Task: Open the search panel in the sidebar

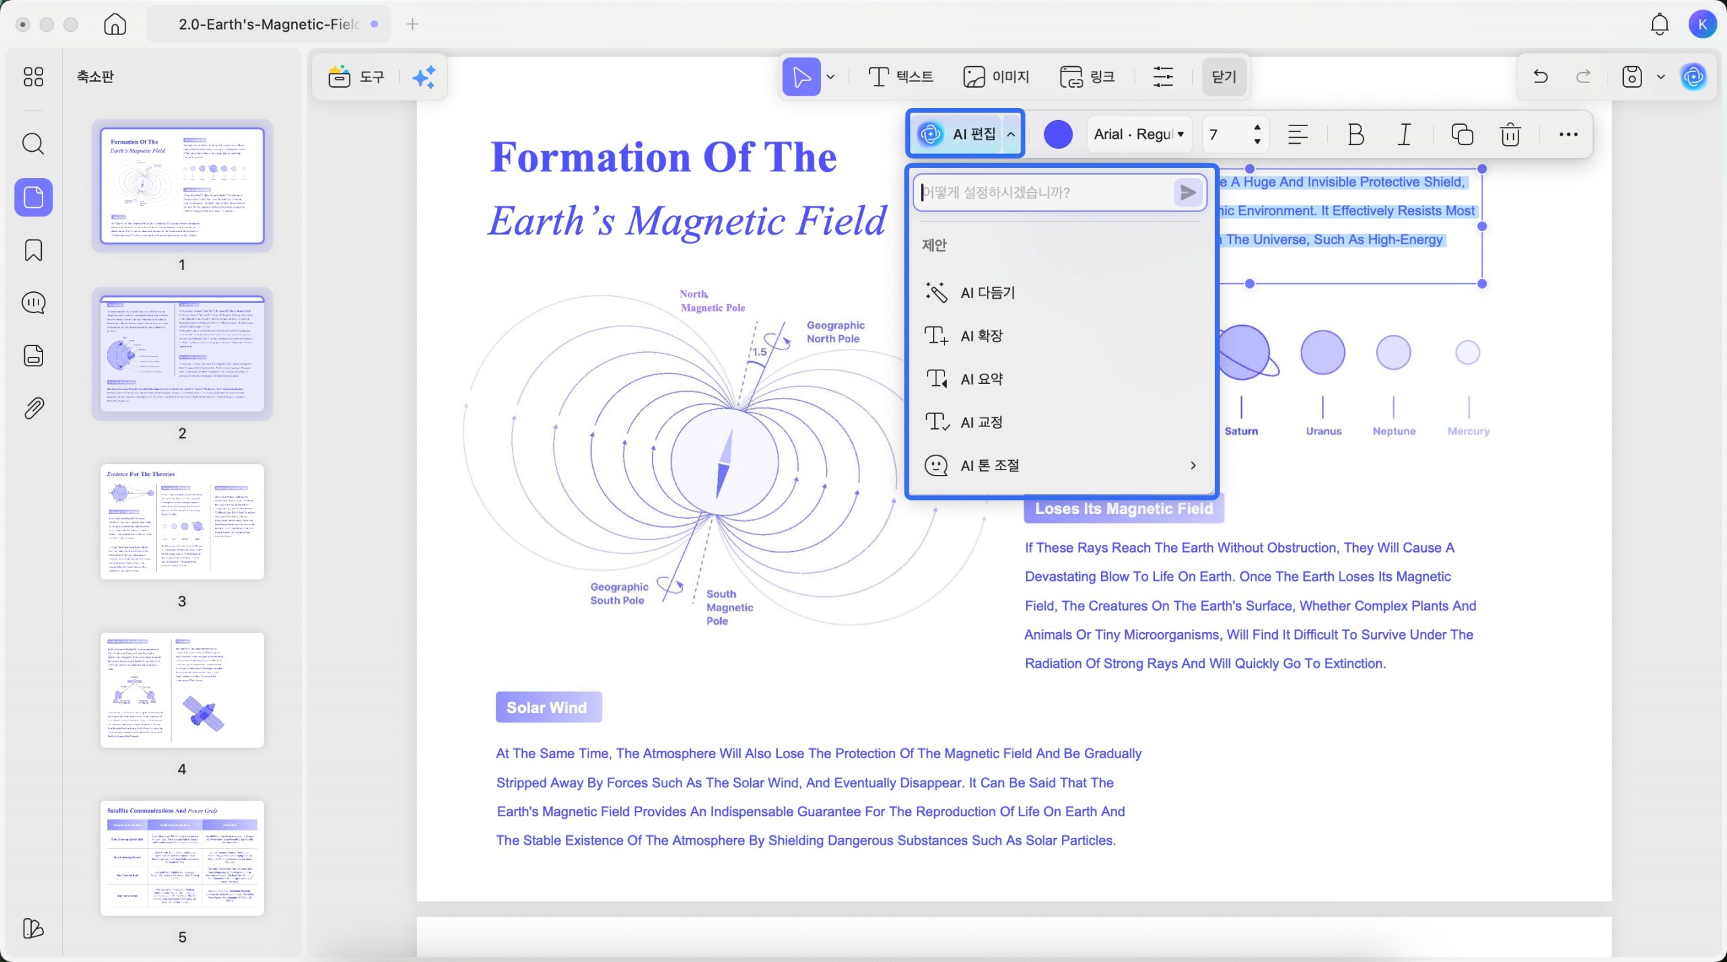Action: 33,144
